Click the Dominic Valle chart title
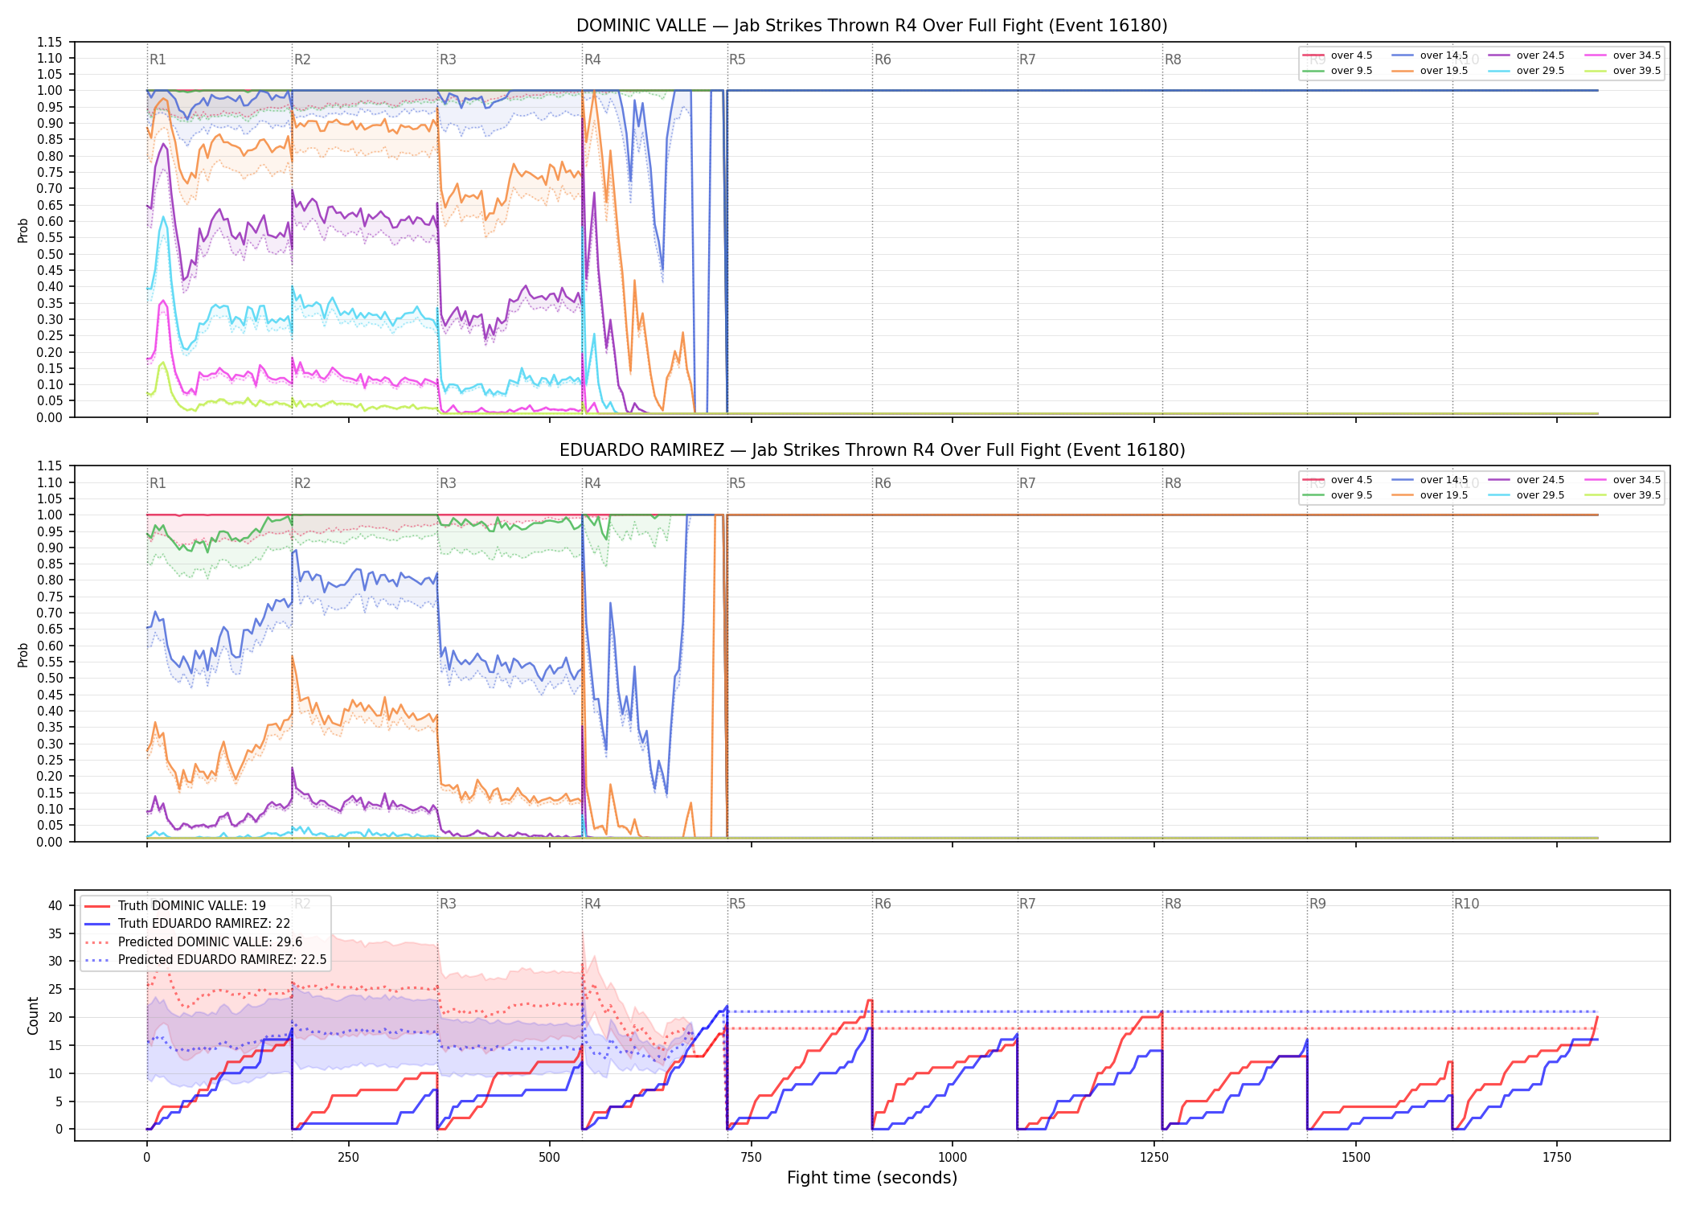 872,26
